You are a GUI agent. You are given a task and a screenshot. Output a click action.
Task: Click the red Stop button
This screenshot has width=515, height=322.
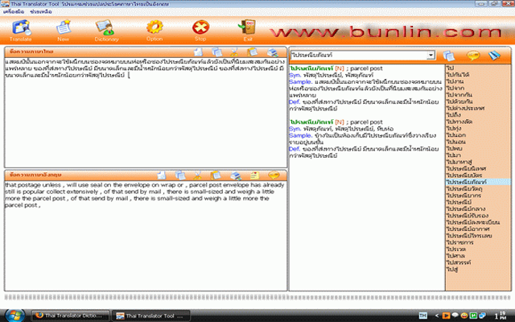tap(200, 31)
